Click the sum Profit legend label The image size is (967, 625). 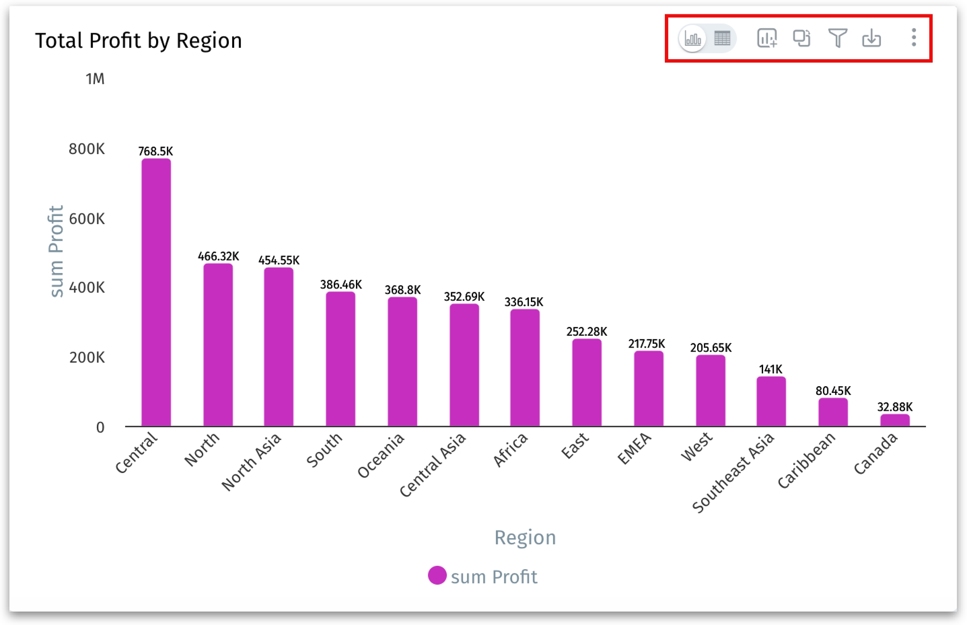point(494,577)
